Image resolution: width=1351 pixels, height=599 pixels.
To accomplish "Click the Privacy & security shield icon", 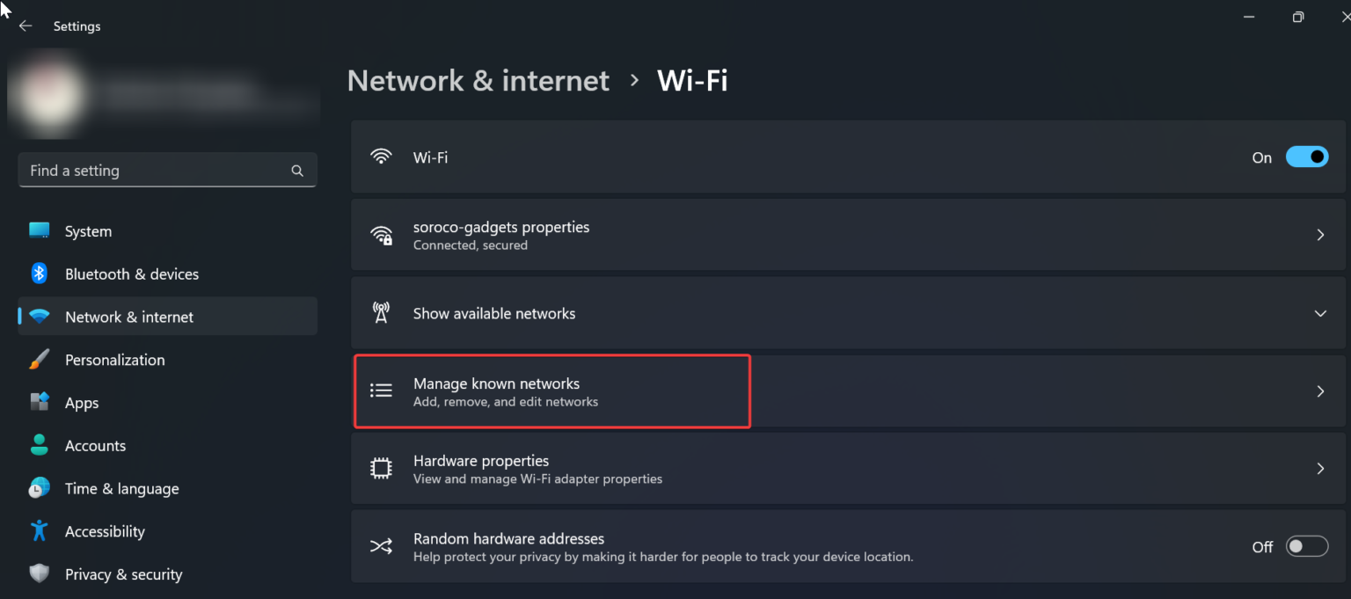I will tap(40, 574).
